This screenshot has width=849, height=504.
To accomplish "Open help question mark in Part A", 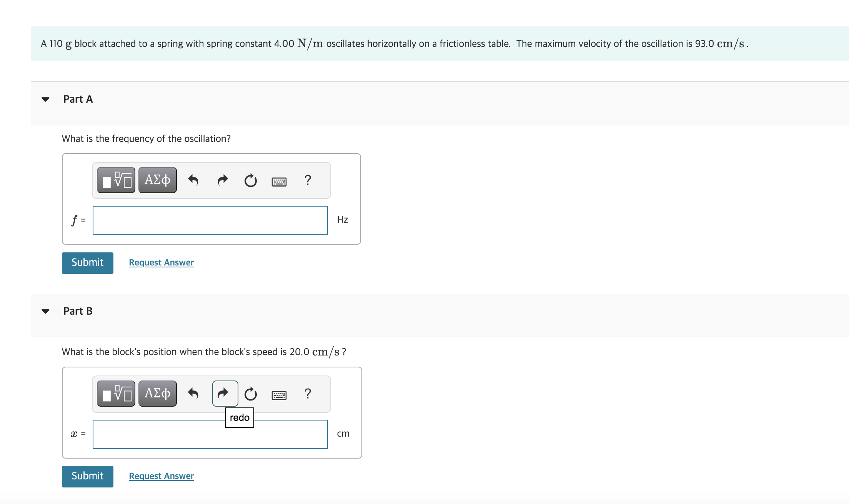I will coord(308,180).
